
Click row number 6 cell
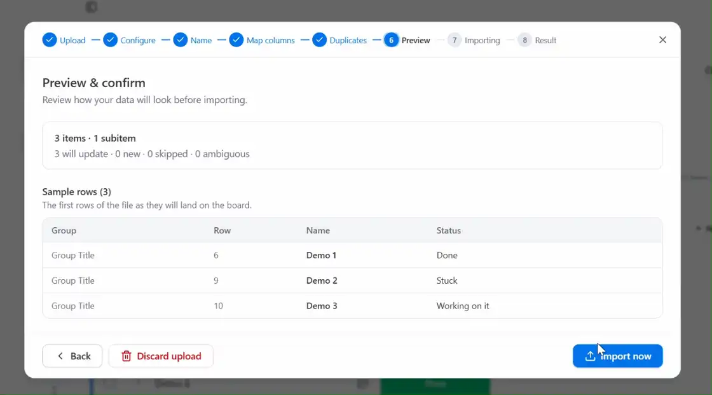tap(216, 256)
